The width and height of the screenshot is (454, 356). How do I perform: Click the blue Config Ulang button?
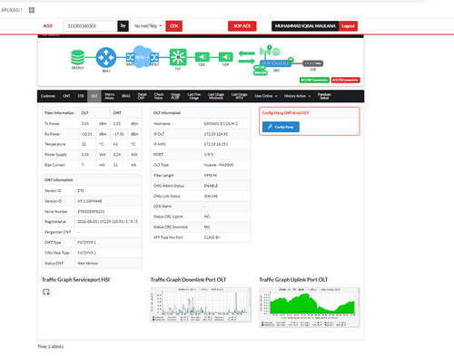point(281,127)
